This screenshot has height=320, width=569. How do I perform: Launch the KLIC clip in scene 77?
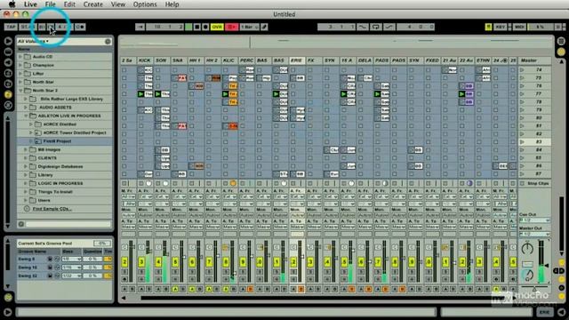click(x=225, y=94)
